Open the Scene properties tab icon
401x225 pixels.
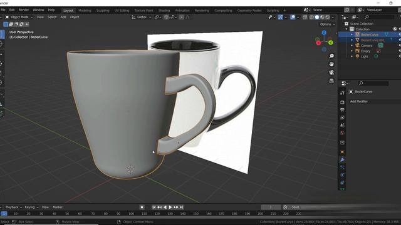point(343,125)
